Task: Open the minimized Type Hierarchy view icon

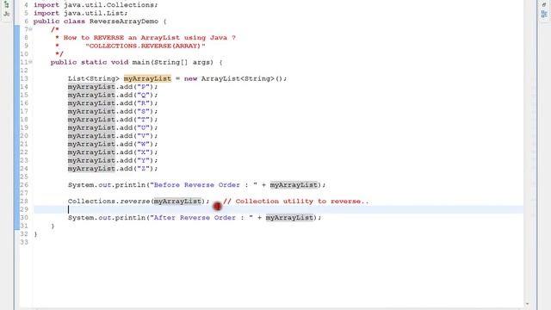Action: [7, 5]
